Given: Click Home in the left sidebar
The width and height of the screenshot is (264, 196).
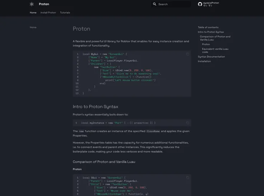Looking at the screenshot, I should (33, 27).
